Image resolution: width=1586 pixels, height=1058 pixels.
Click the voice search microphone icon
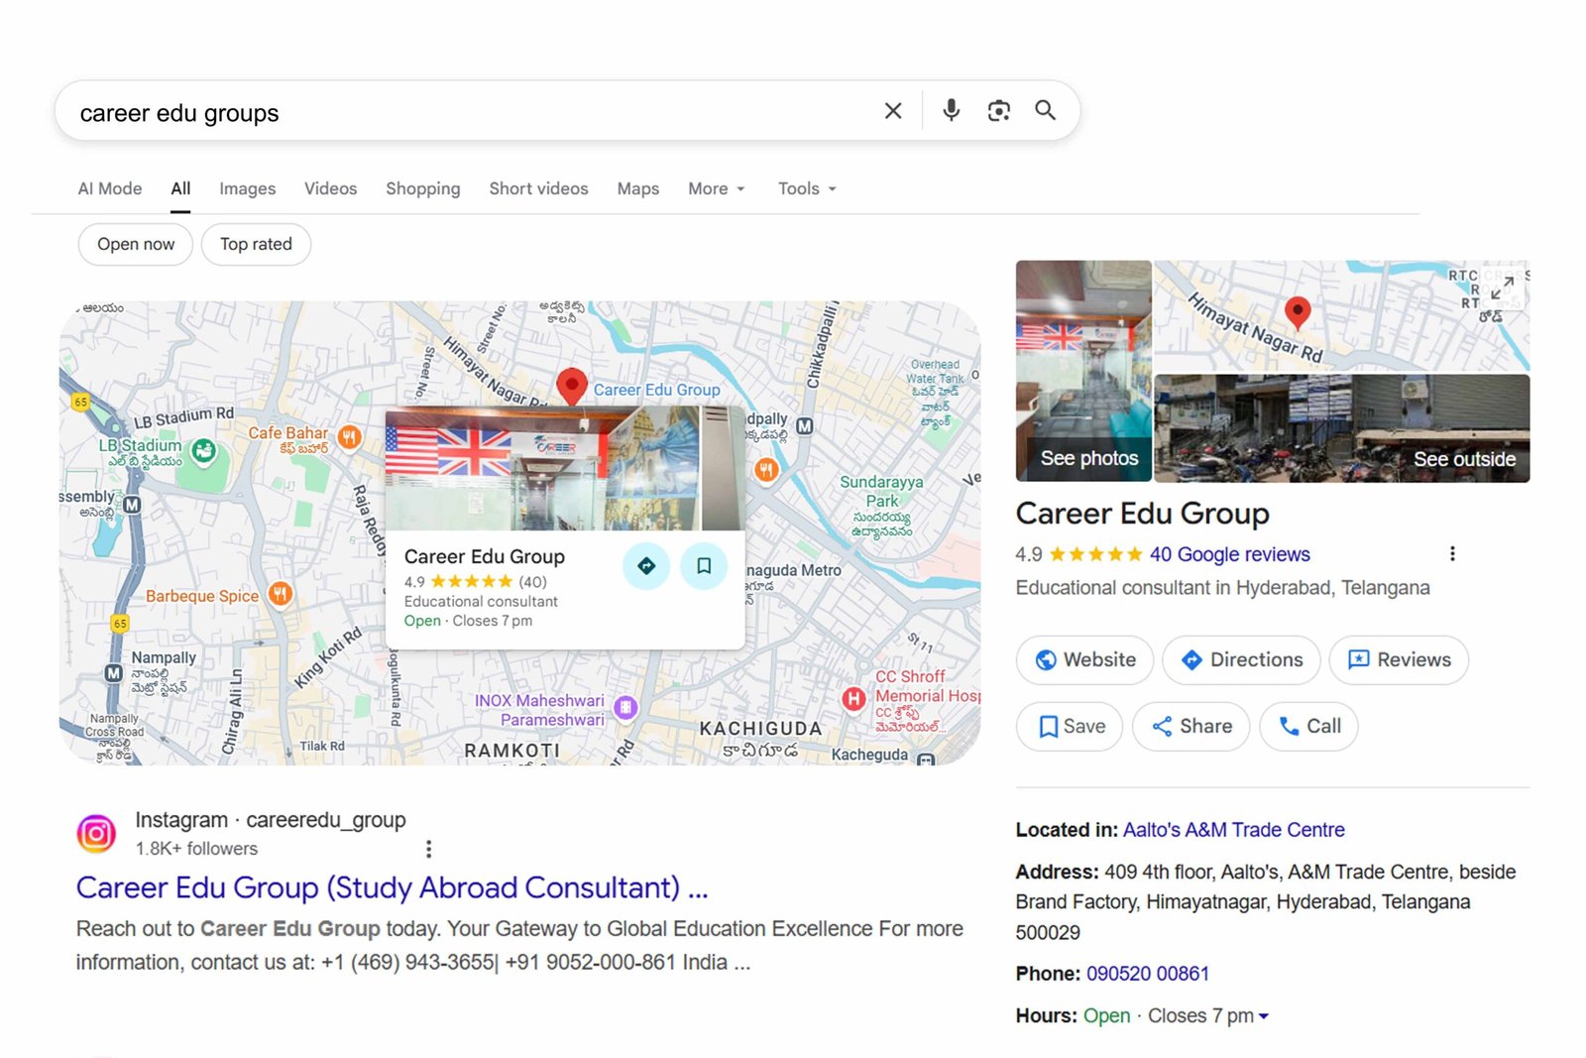coord(951,111)
